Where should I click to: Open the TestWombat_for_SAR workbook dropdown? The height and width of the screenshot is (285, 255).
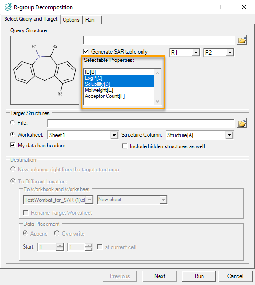click(89, 200)
